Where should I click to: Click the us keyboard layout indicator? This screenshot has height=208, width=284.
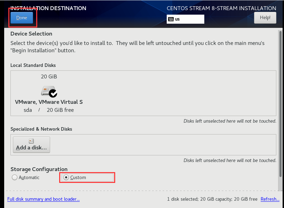(x=185, y=19)
